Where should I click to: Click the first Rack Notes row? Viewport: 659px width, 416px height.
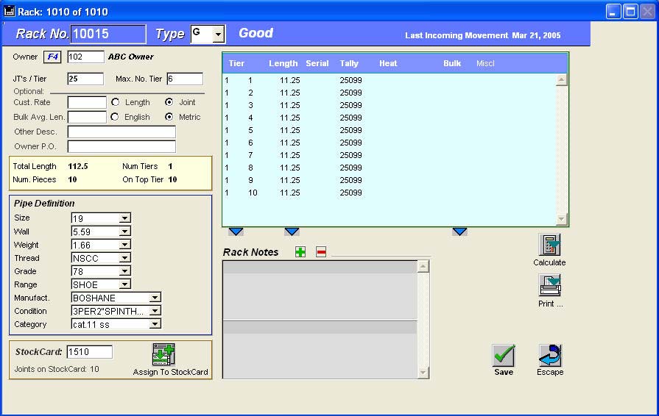320,268
